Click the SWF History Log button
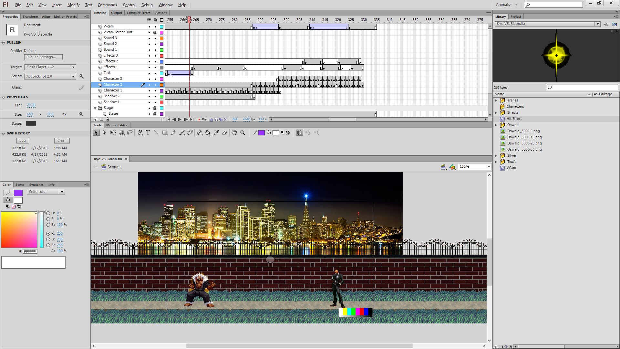This screenshot has width=620, height=349. (x=23, y=141)
